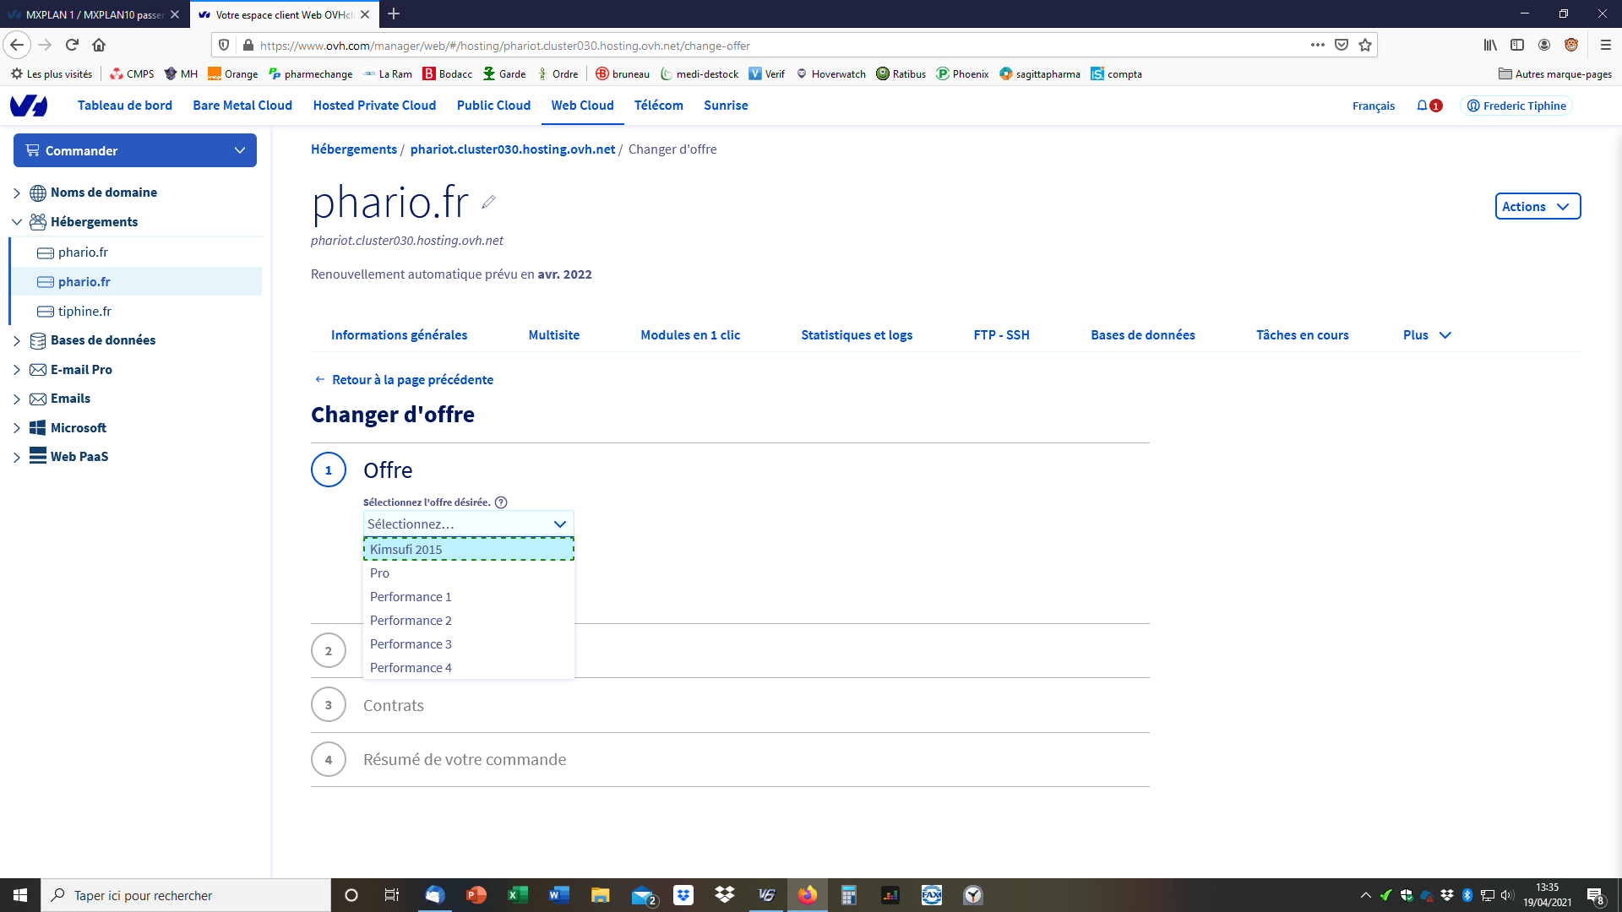Select Performance 2 in offer list
The height and width of the screenshot is (912, 1622).
[x=411, y=621]
